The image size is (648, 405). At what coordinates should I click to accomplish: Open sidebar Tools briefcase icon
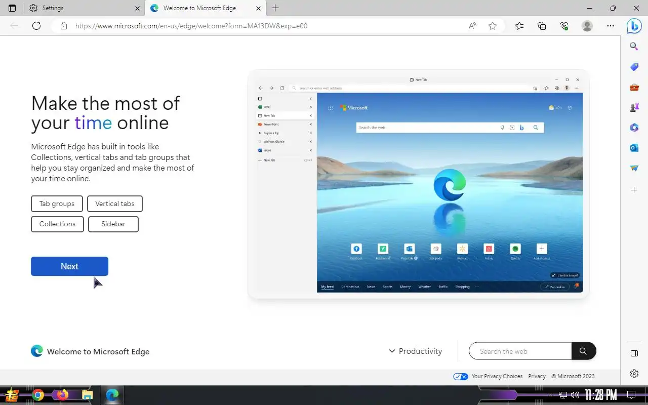pos(634,87)
